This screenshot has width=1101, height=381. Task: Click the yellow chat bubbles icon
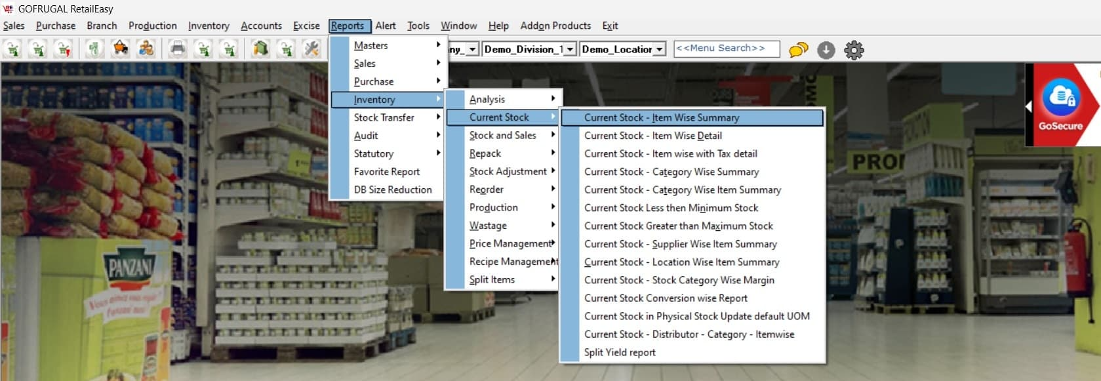799,50
